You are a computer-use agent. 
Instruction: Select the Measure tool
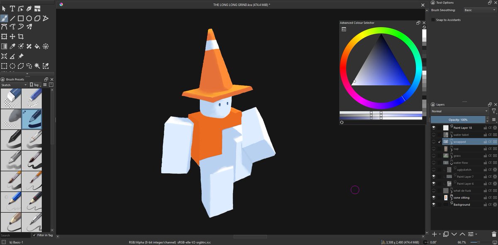click(12, 56)
